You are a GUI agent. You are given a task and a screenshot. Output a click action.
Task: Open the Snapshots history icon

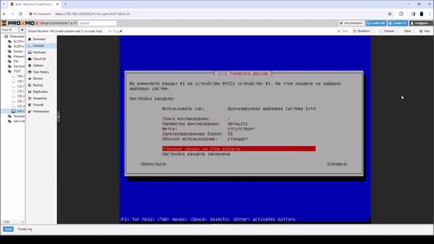pyautogui.click(x=30, y=98)
